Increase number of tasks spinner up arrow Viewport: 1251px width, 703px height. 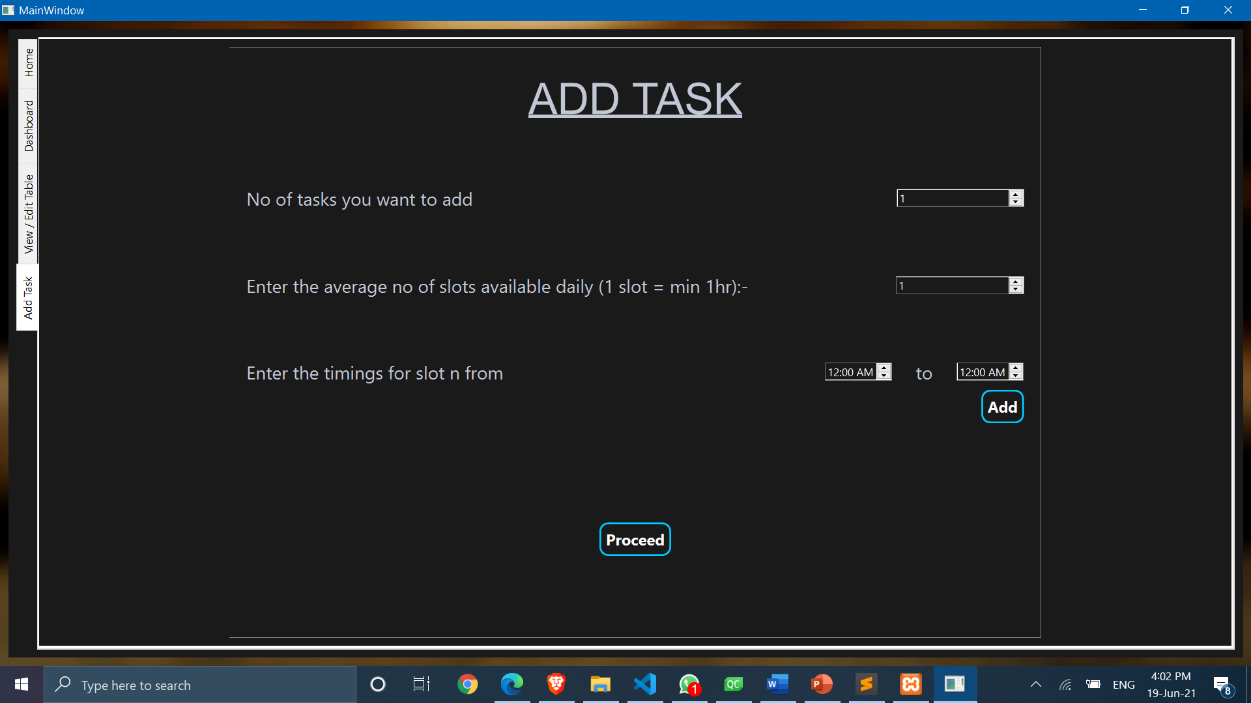(x=1016, y=194)
